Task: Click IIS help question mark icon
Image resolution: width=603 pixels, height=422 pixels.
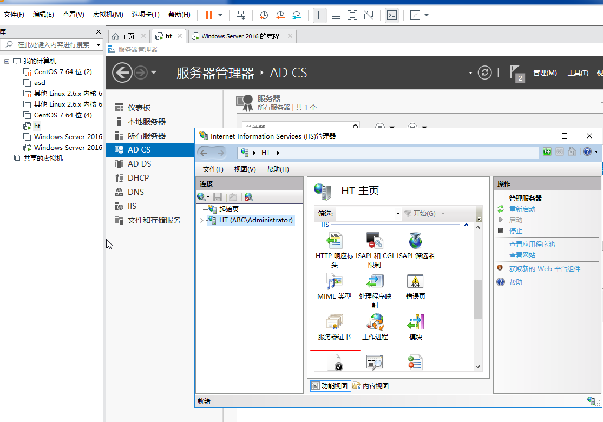Action: click(587, 152)
